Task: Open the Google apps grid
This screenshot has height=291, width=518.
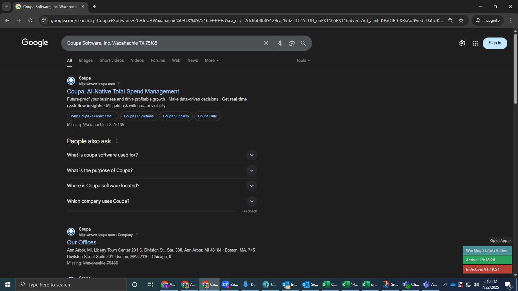Action: [x=475, y=43]
